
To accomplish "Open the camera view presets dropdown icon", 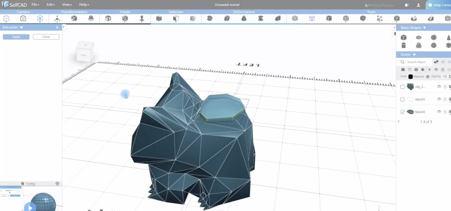I will coord(6,18).
